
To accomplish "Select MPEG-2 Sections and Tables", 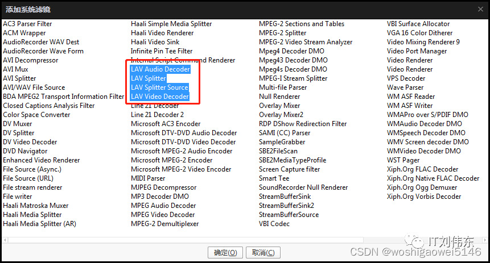I will pos(302,24).
